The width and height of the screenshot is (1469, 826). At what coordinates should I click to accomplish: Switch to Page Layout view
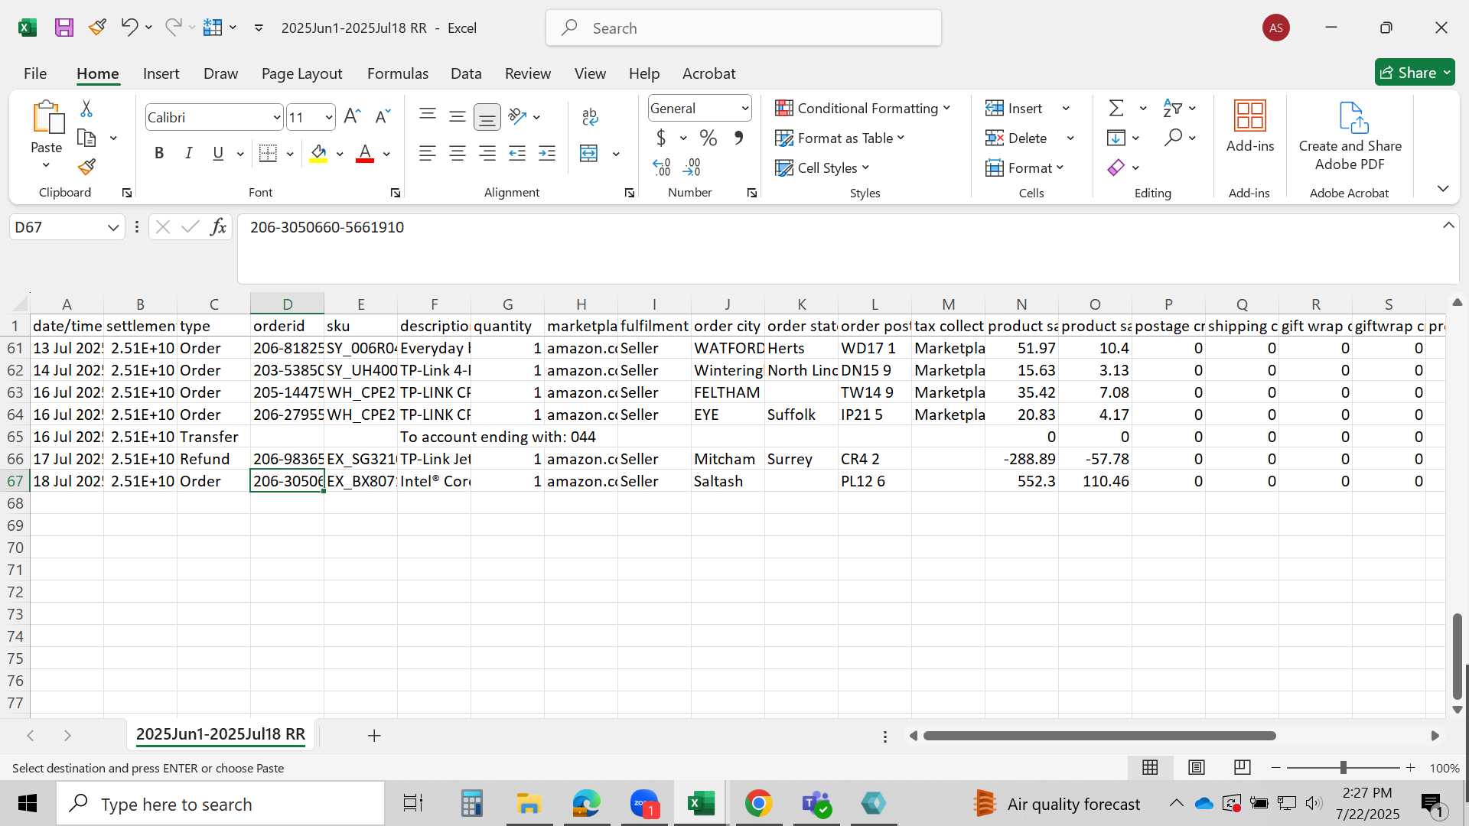tap(1197, 767)
